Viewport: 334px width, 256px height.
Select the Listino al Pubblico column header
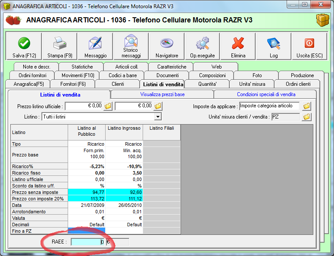[x=87, y=132]
